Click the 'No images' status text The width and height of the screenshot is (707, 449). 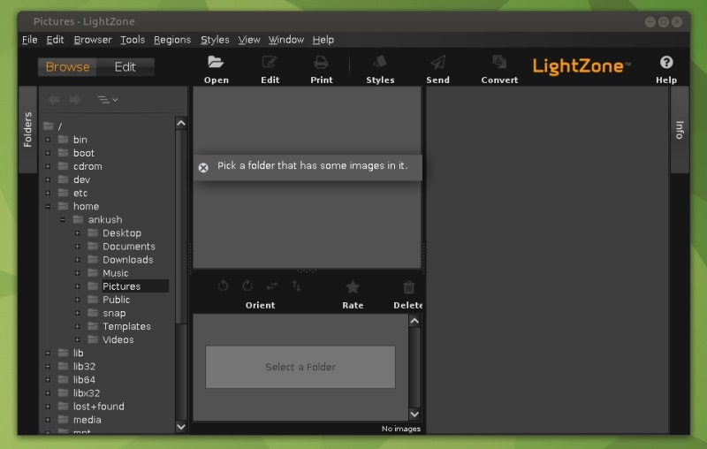point(401,429)
